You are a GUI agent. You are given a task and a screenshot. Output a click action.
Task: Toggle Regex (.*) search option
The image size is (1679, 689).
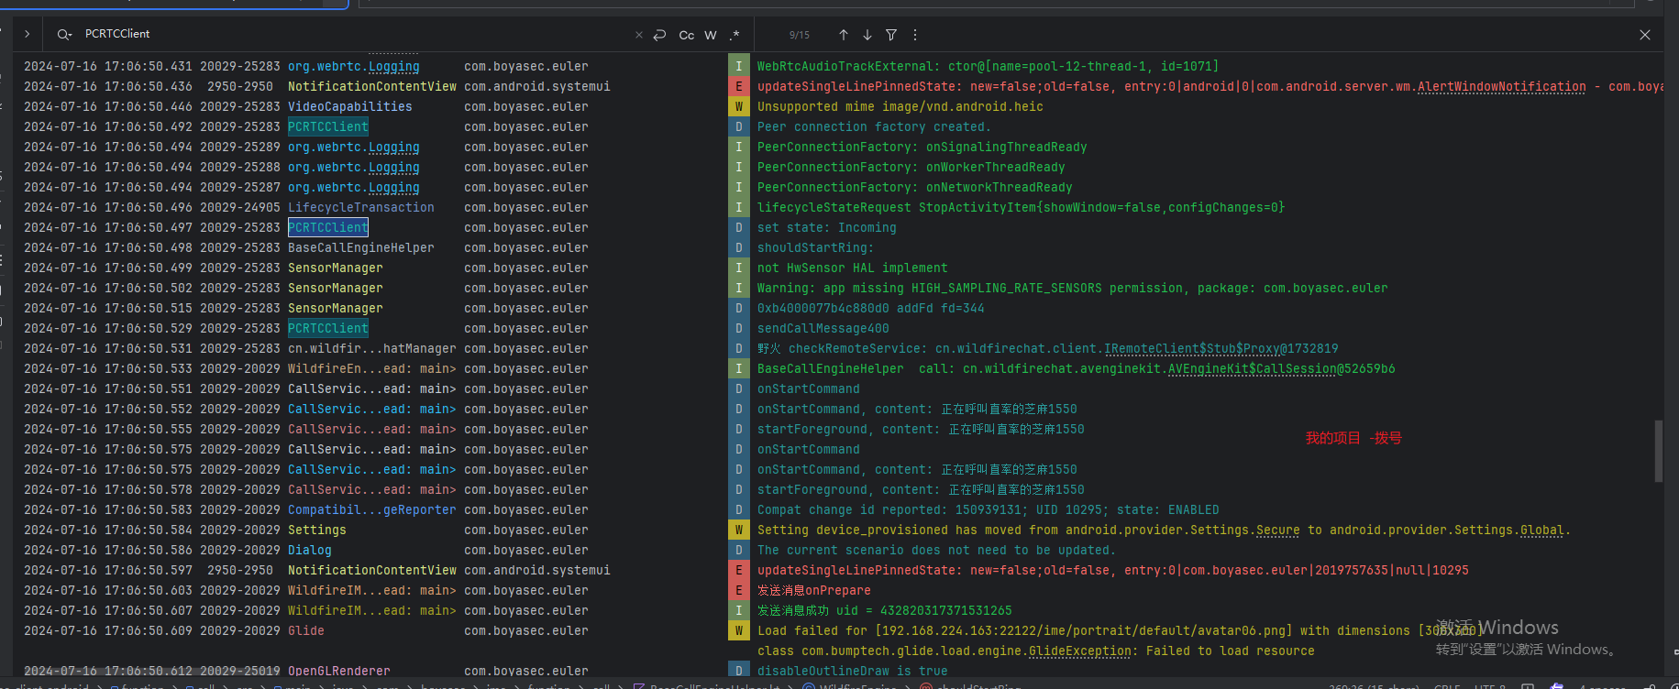point(735,35)
